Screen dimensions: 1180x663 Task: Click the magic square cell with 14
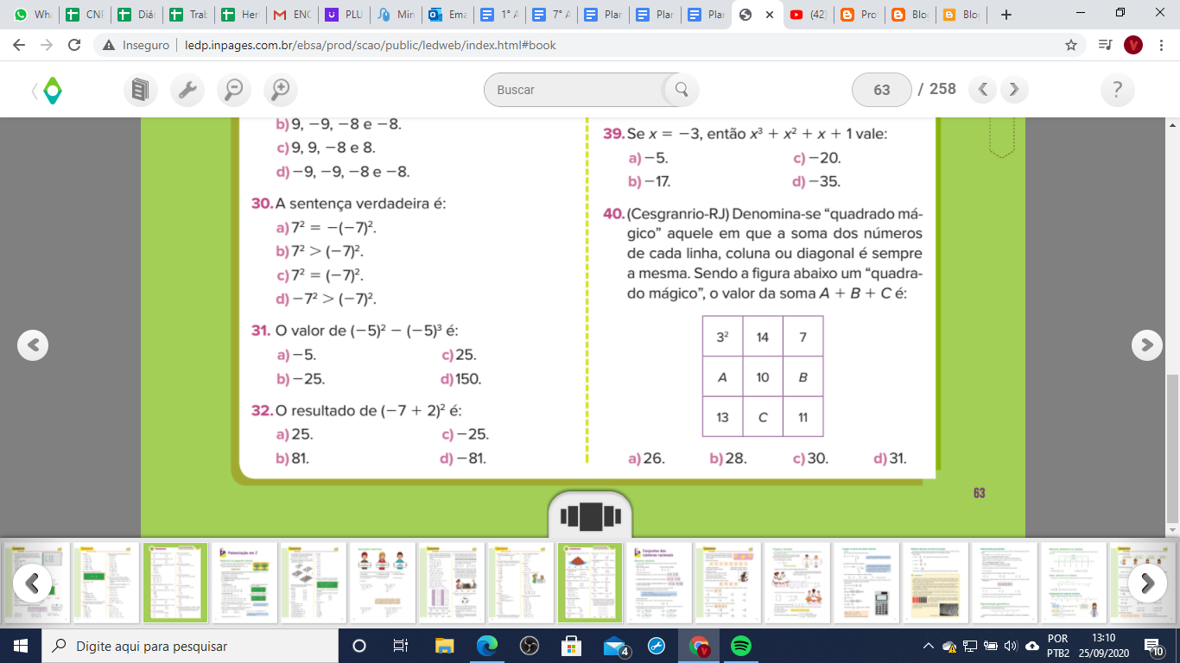coord(763,338)
